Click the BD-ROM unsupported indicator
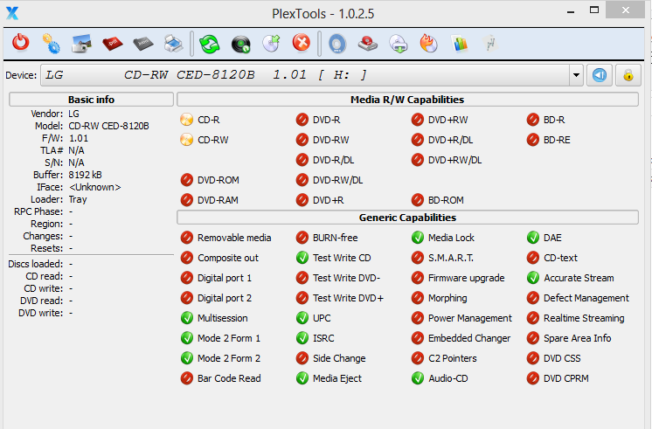This screenshot has height=429, width=652. (418, 200)
